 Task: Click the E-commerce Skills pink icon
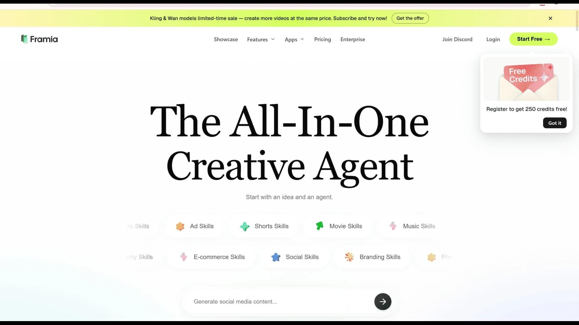(183, 257)
